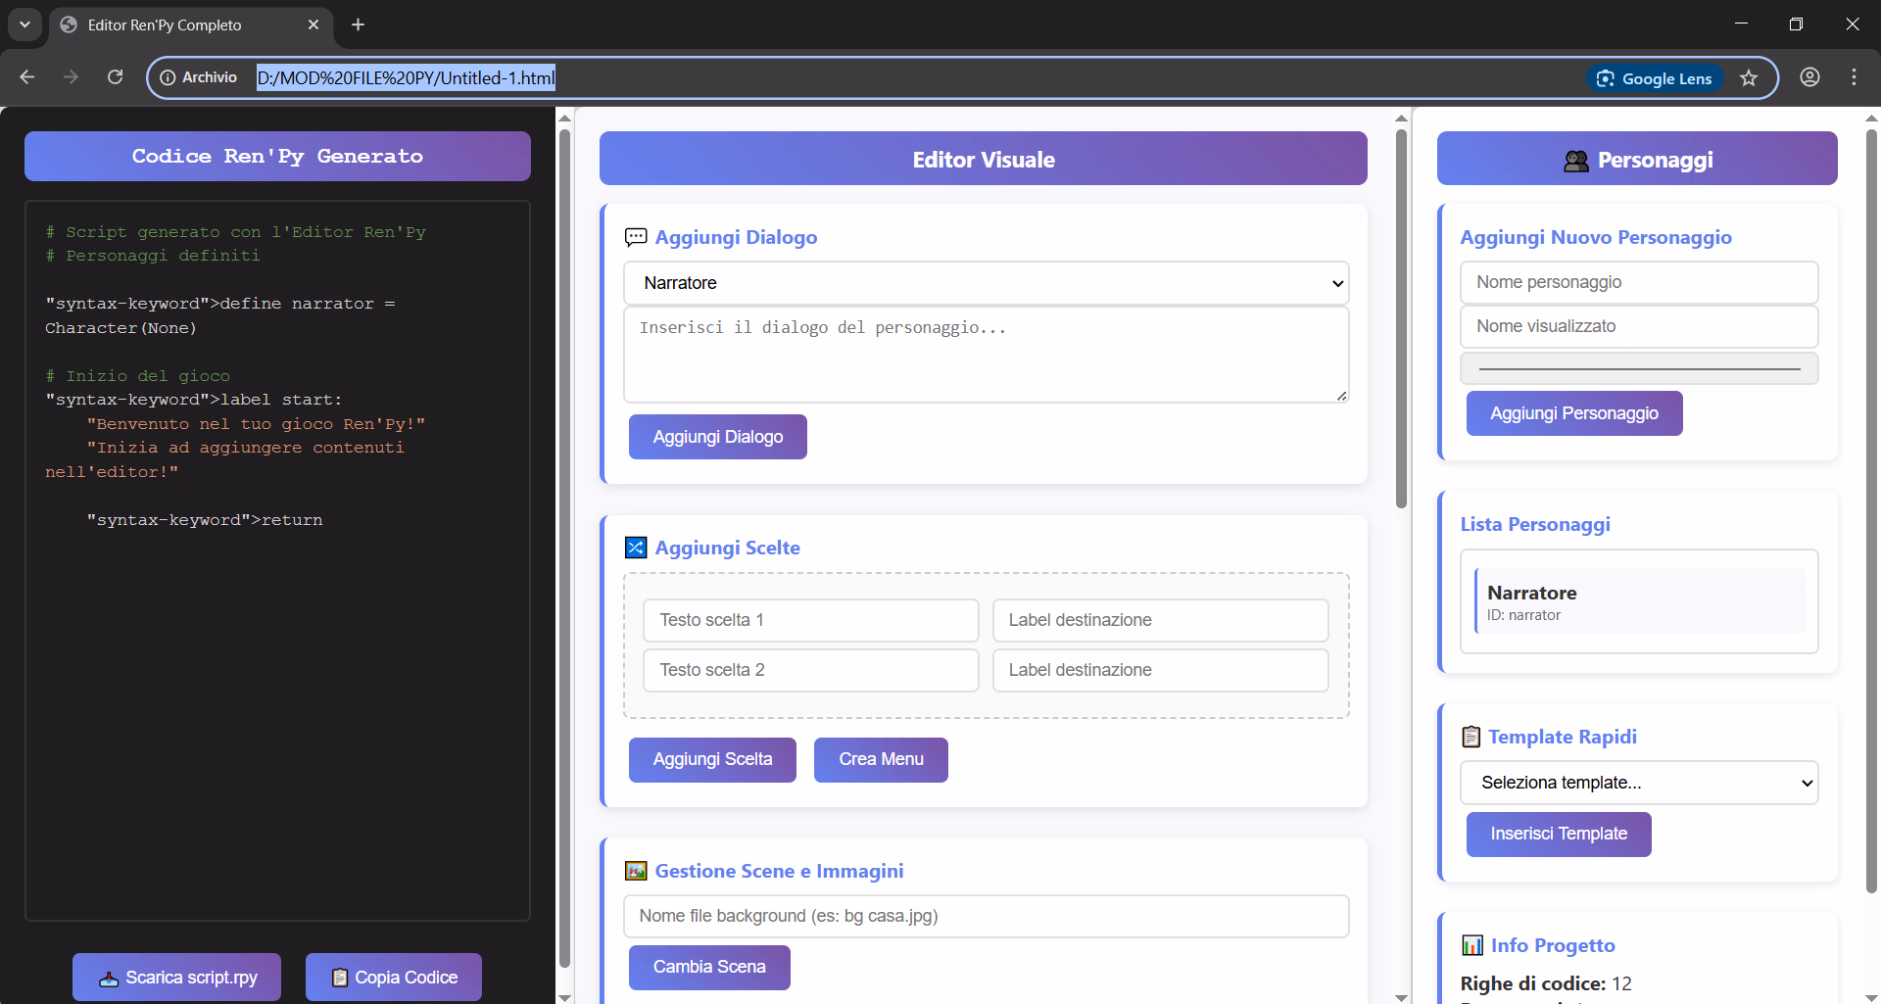Click the dialogue text area

tap(986, 355)
